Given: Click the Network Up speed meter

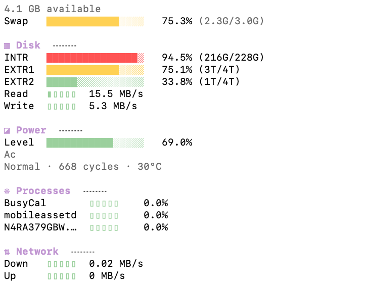Looking at the screenshot, I should click(x=62, y=276).
